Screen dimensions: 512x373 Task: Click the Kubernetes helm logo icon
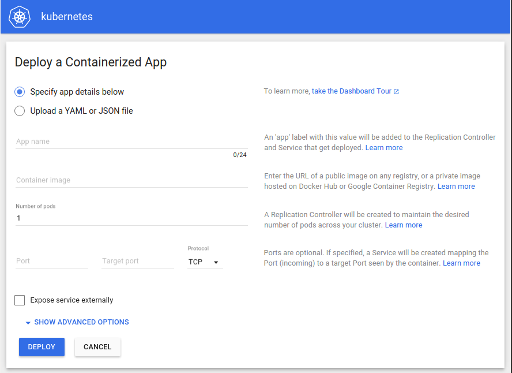pyautogui.click(x=20, y=17)
